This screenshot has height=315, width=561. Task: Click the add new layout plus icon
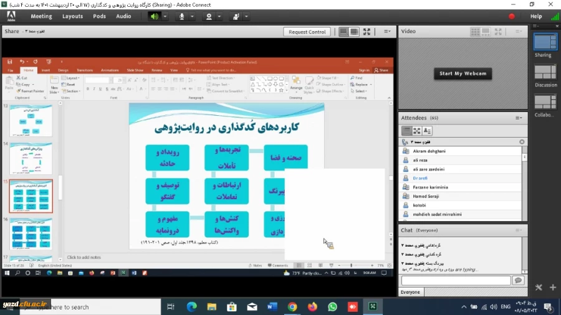pyautogui.click(x=553, y=288)
